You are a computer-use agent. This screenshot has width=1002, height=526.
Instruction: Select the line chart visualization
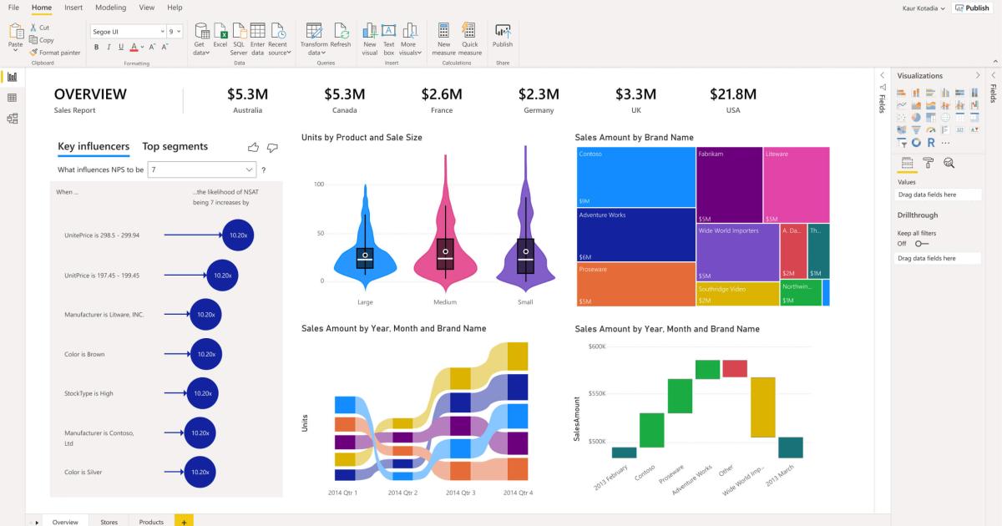tap(902, 104)
